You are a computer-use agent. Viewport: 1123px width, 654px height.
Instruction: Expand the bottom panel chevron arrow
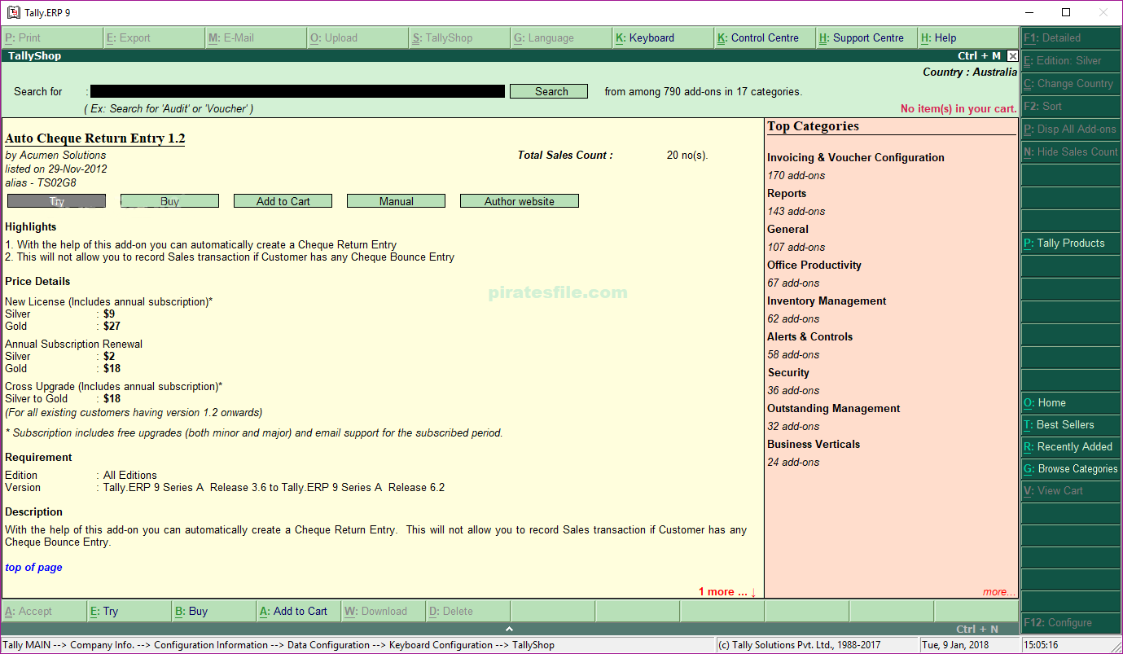(x=509, y=629)
